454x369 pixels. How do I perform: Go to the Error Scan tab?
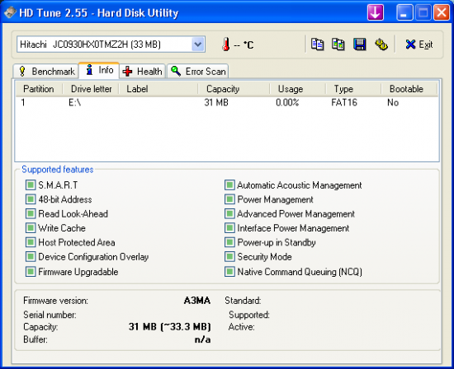(198, 71)
